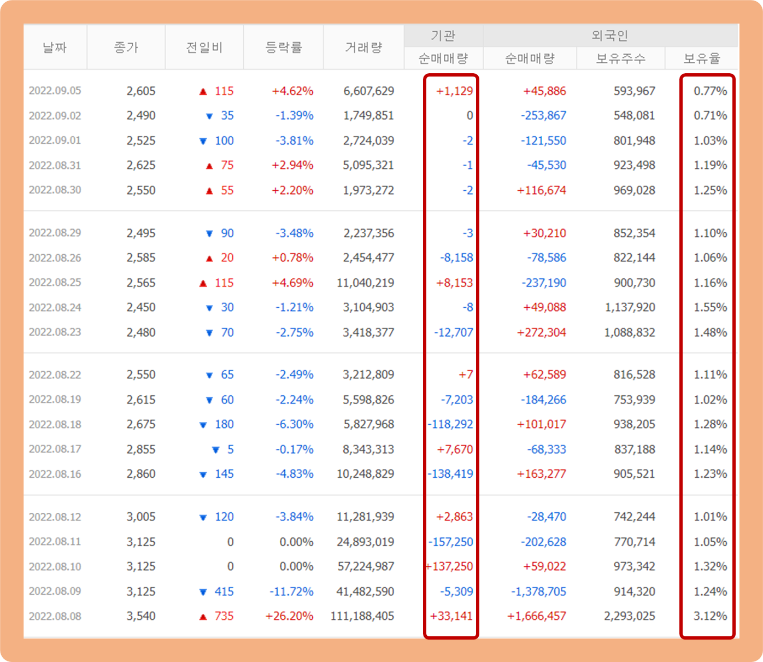The width and height of the screenshot is (763, 662).
Task: Select the date 2022.08.10
Action: [55, 566]
